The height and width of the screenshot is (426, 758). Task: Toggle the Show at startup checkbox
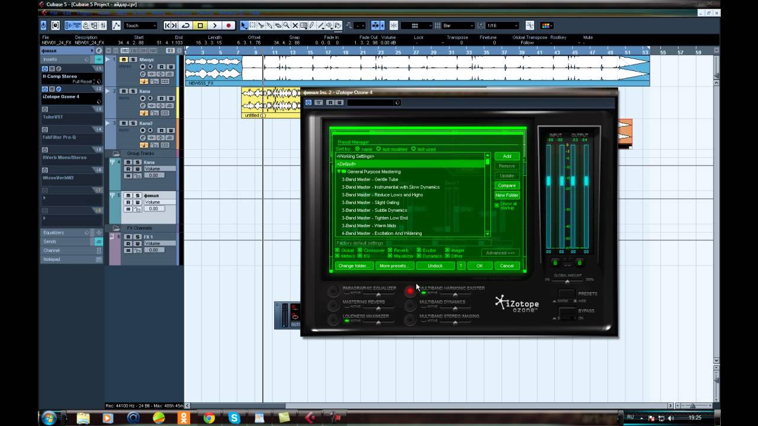click(x=496, y=205)
